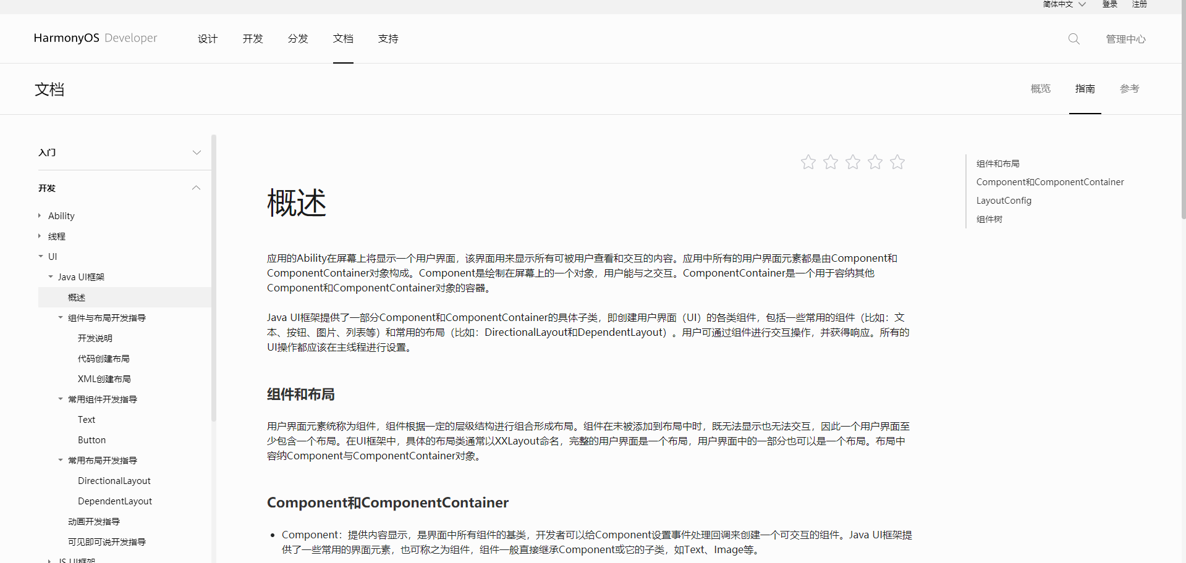The image size is (1186, 563).
Task: Switch to the 指南 tab
Action: [1085, 89]
